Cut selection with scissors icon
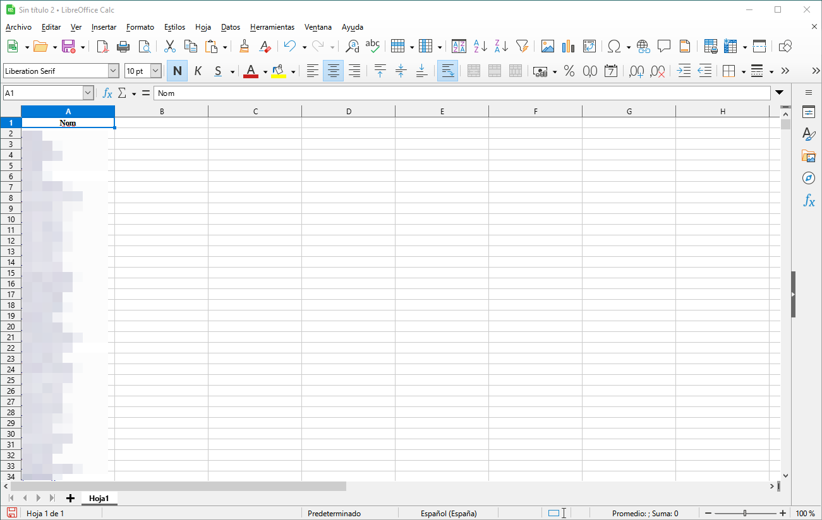Image resolution: width=822 pixels, height=520 pixels. (169, 46)
